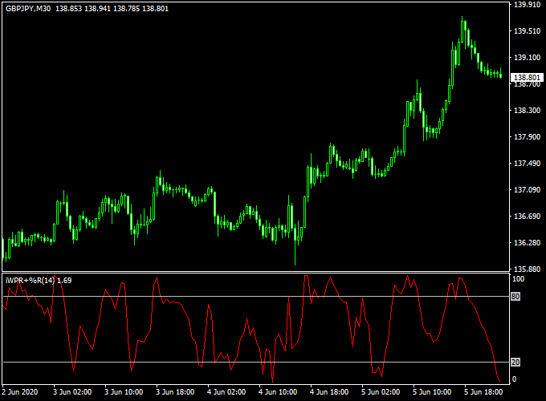This screenshot has height=401, width=546.
Task: Click the 3 Jun 10:00 time label
Action: (124, 392)
